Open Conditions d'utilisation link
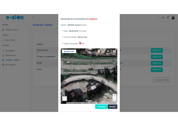 89,103
